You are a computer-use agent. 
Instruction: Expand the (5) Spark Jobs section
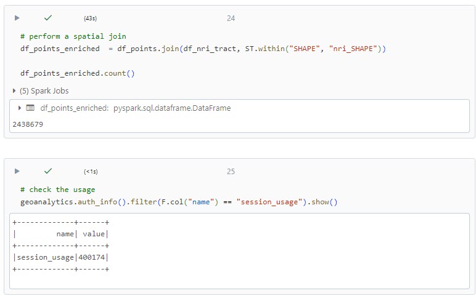41,91
